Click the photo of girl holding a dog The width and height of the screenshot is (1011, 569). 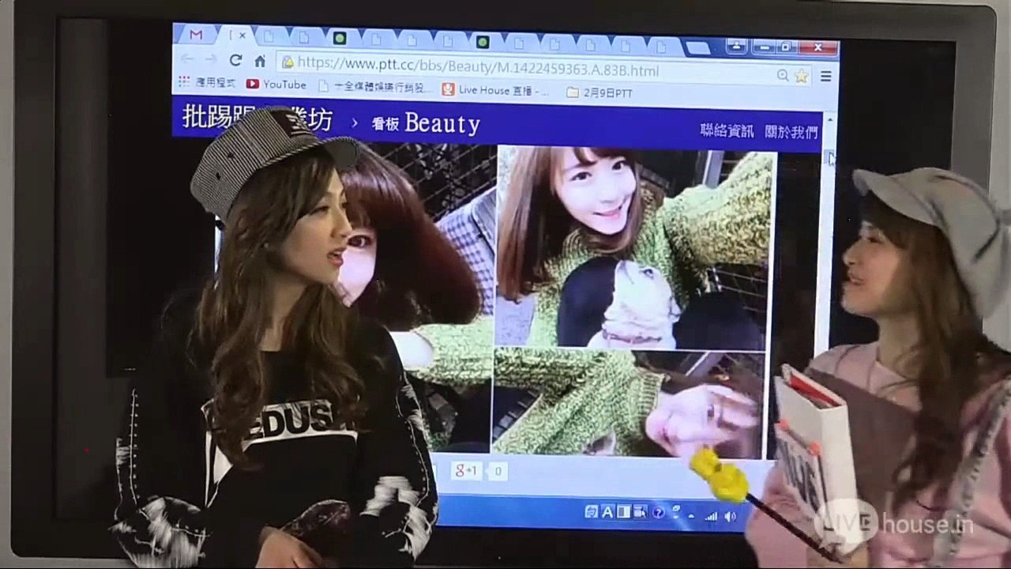(x=634, y=247)
